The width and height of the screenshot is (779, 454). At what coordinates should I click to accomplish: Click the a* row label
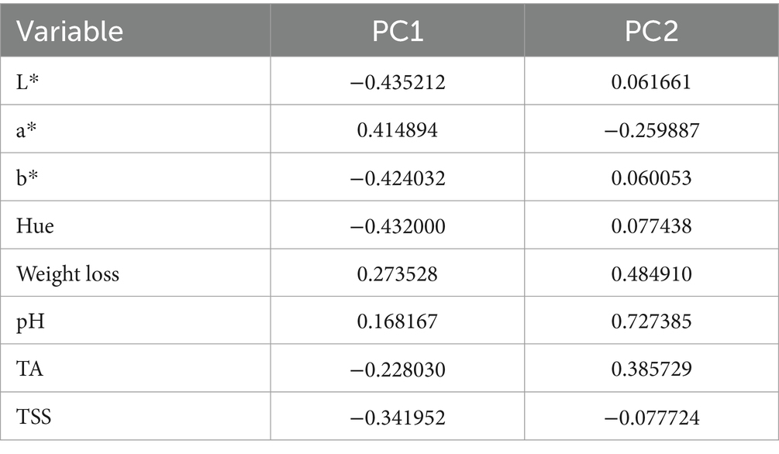pos(26,130)
